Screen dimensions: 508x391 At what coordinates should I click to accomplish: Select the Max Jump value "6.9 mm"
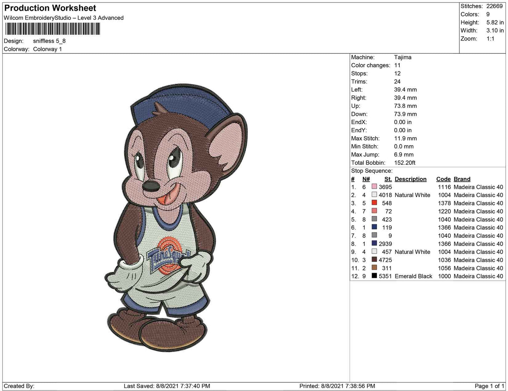coord(404,154)
